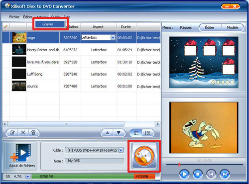The width and height of the screenshot is (249, 184).
Task: Stop the preview playback
Action: click(198, 174)
